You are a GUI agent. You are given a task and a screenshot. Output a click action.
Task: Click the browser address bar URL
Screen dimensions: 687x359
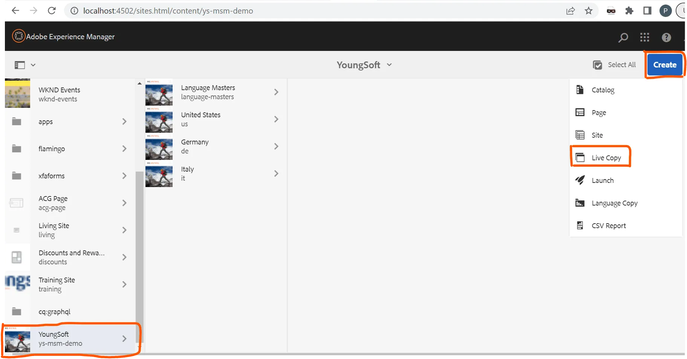tap(168, 11)
